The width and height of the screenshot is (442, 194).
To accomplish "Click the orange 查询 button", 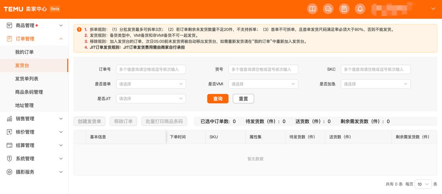I will (218, 99).
